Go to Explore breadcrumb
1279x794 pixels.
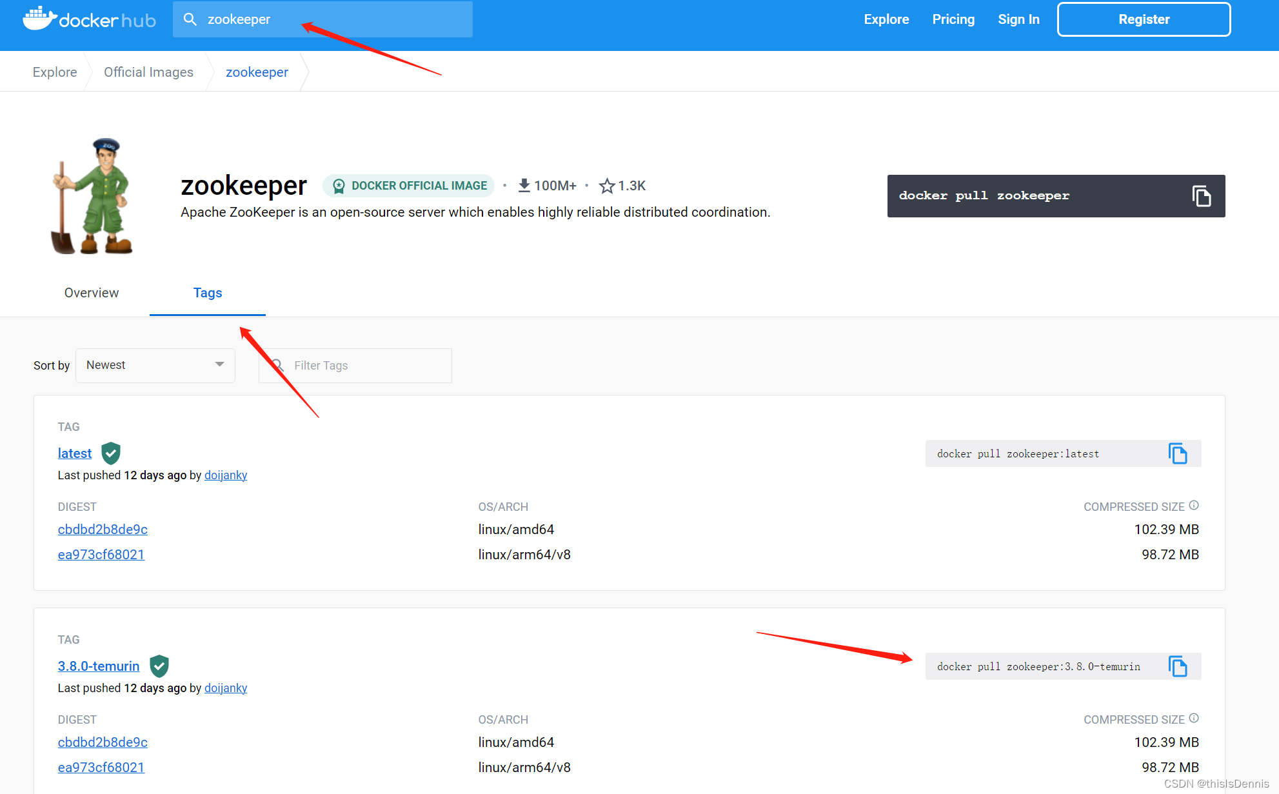point(55,72)
